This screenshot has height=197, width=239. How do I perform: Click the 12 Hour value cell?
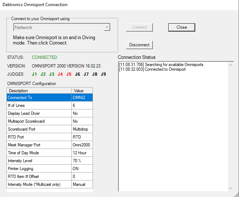(82, 153)
